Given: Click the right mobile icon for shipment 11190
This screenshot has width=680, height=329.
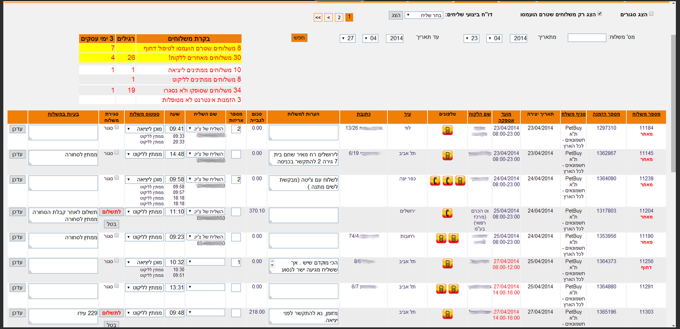Looking at the screenshot, I should [454, 239].
